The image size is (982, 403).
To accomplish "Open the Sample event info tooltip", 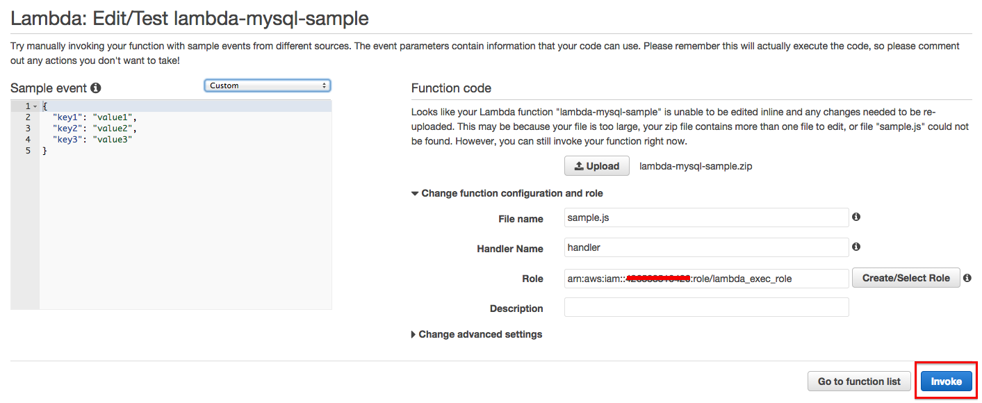I will 96,88.
